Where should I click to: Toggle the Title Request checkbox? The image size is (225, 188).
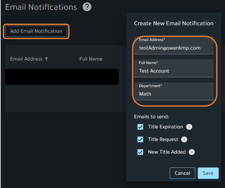tap(140, 139)
